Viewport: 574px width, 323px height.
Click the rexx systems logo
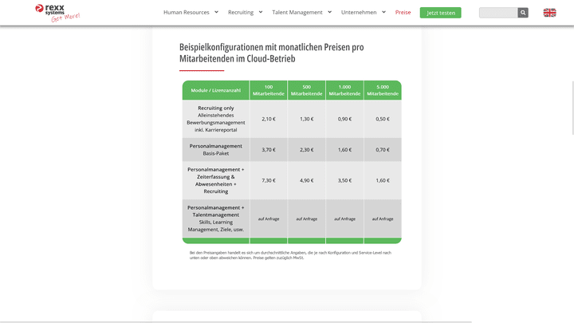pos(57,12)
